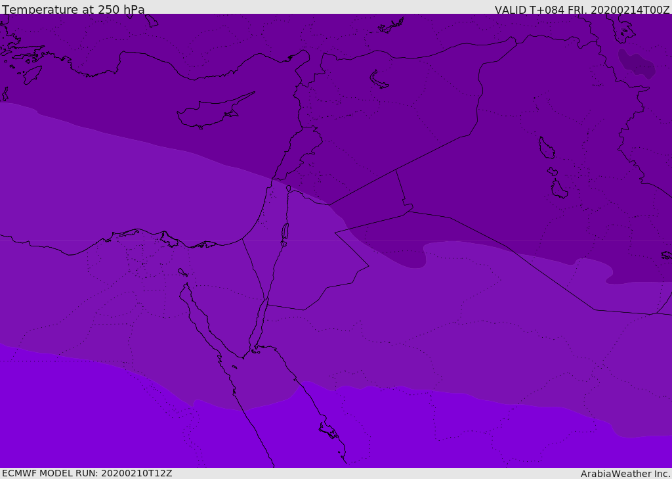Click the 'Temperature at 250 hPa' title text
Viewport: 672px width, 479px height.
[x=73, y=9]
